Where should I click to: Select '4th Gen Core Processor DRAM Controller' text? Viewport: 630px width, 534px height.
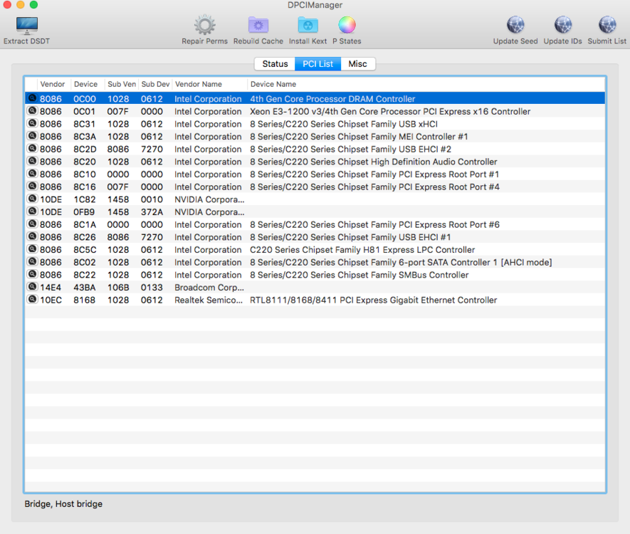[x=332, y=99]
